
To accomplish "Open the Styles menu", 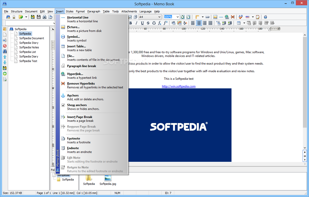I will (x=70, y=11).
